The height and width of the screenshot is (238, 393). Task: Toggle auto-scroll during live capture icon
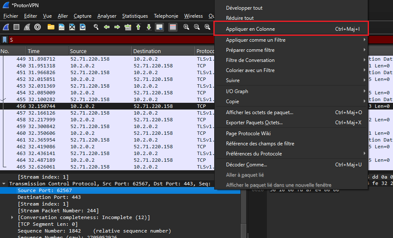pyautogui.click(x=159, y=27)
